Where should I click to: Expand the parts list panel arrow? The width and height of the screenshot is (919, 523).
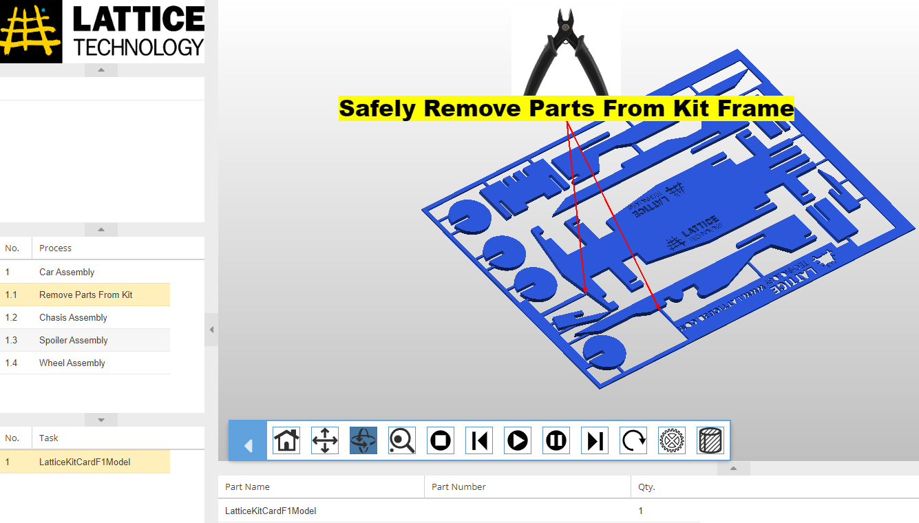(733, 468)
